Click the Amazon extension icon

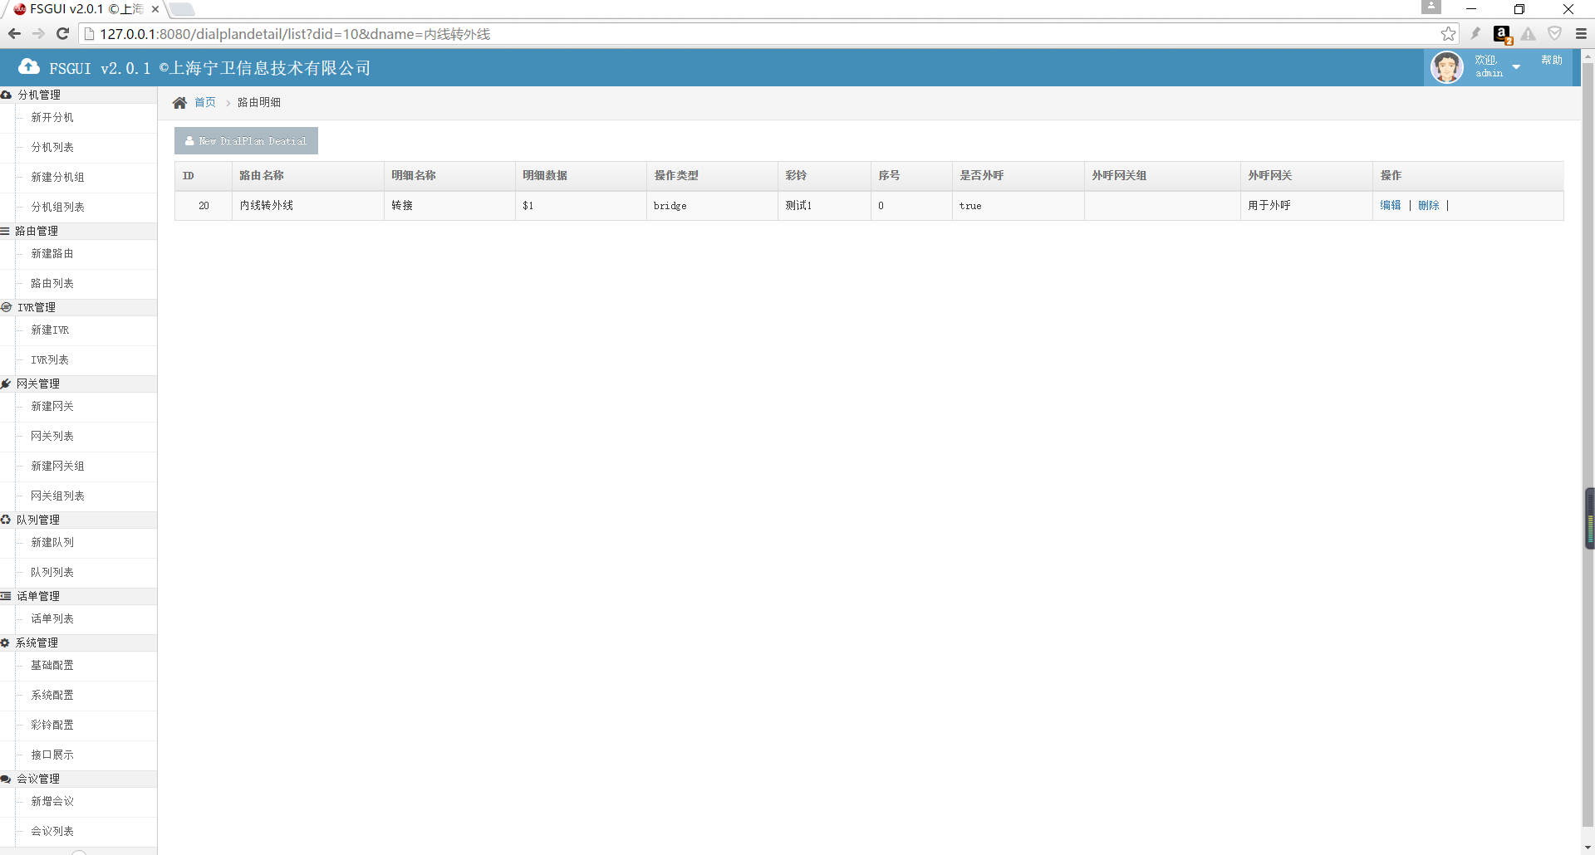coord(1502,34)
